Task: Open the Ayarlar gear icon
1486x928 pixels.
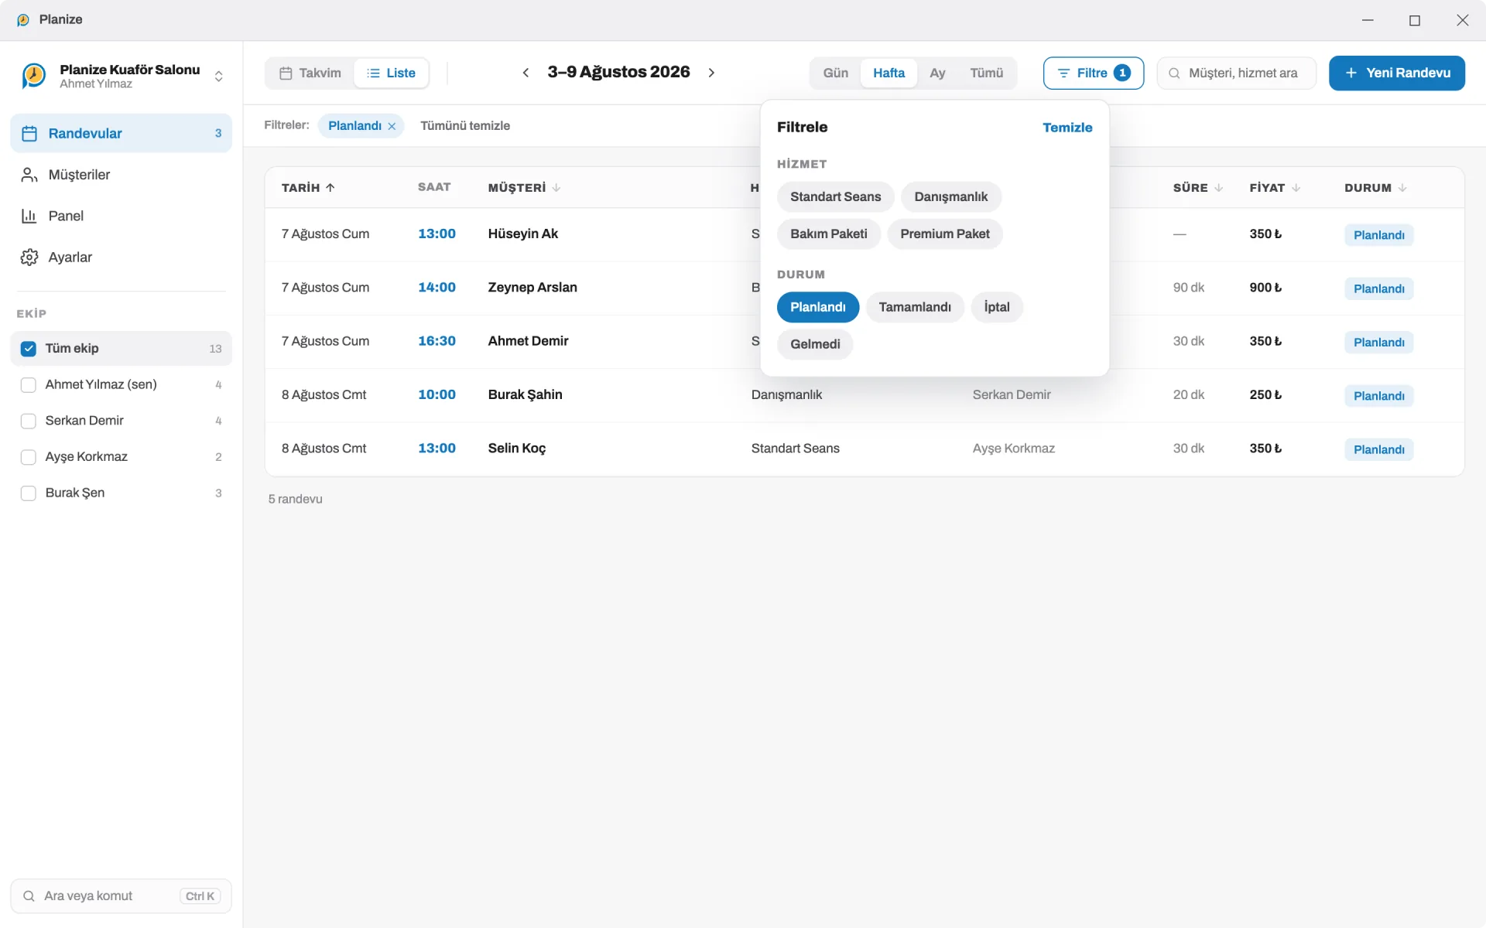Action: coord(29,257)
